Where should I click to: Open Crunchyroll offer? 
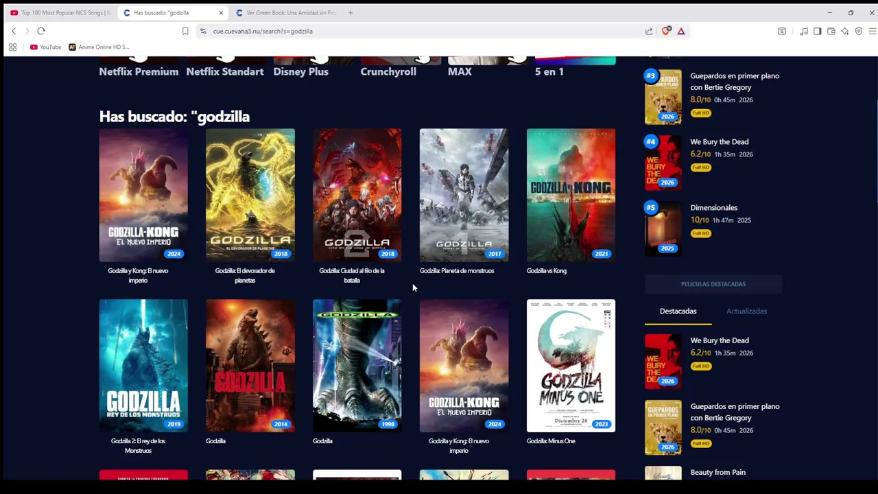click(x=388, y=71)
